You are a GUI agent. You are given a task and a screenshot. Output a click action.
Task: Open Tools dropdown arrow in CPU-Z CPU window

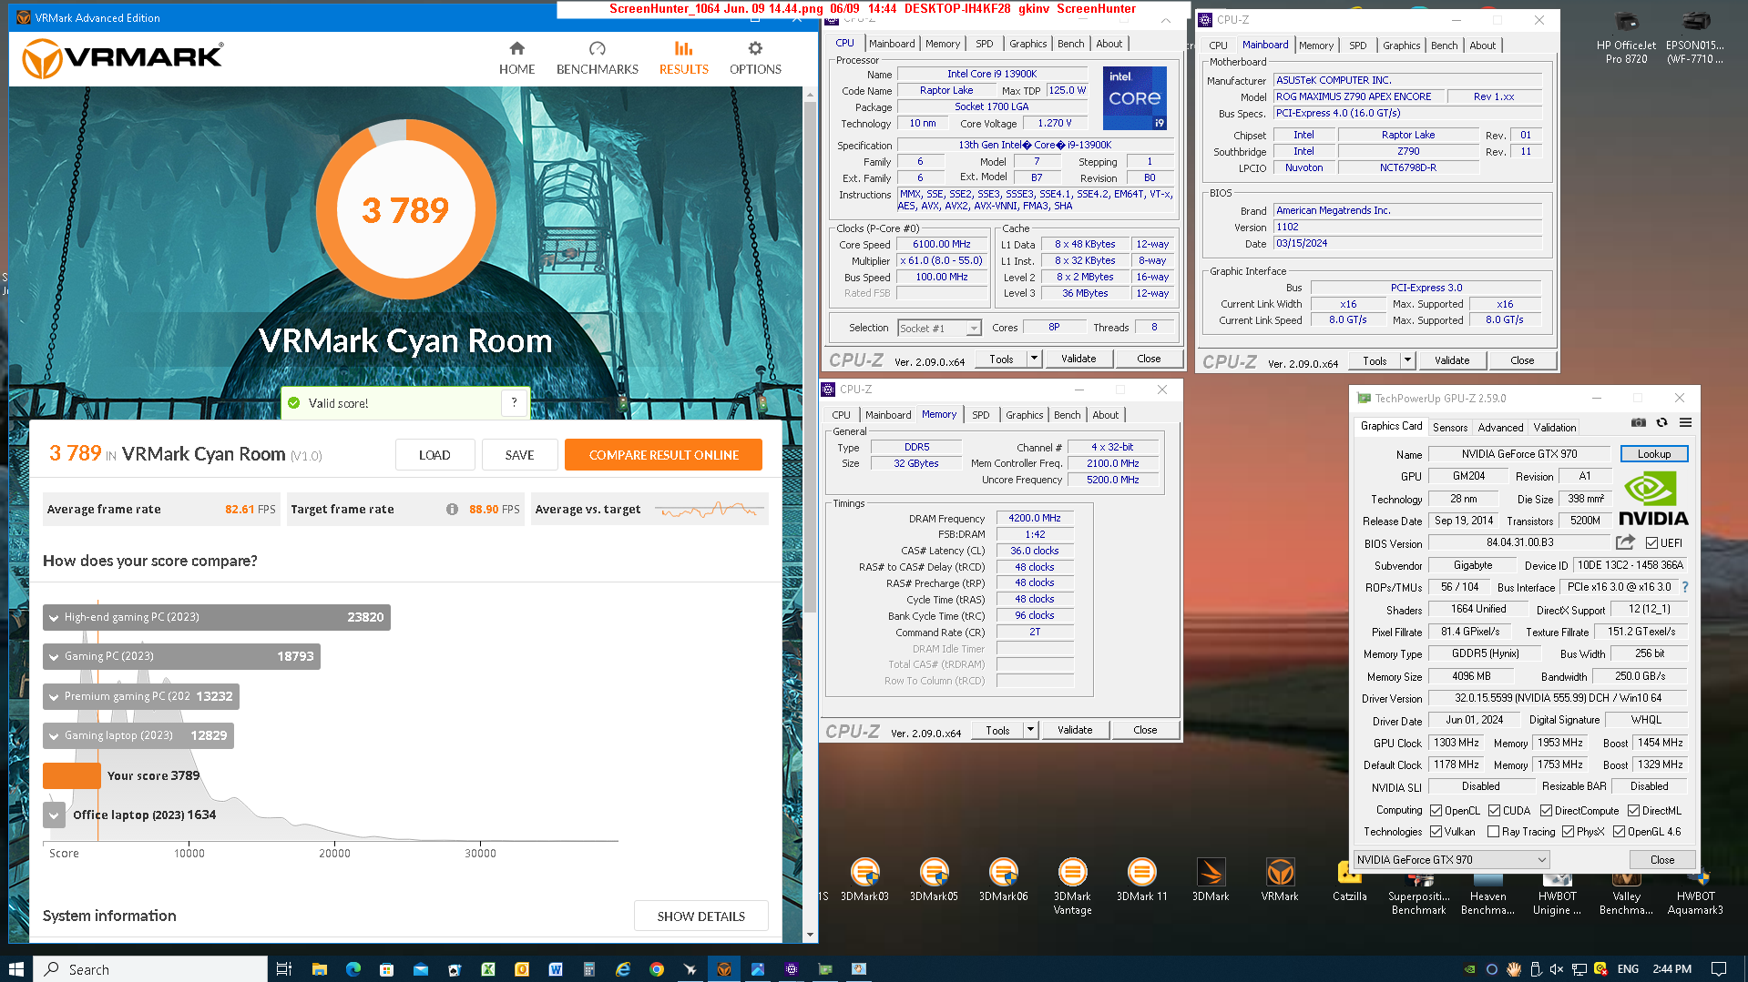[x=1034, y=359]
